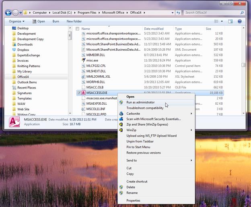This screenshot has height=207, width=251.
Task: Click the misc.exe application icon
Action: [x=83, y=60]
